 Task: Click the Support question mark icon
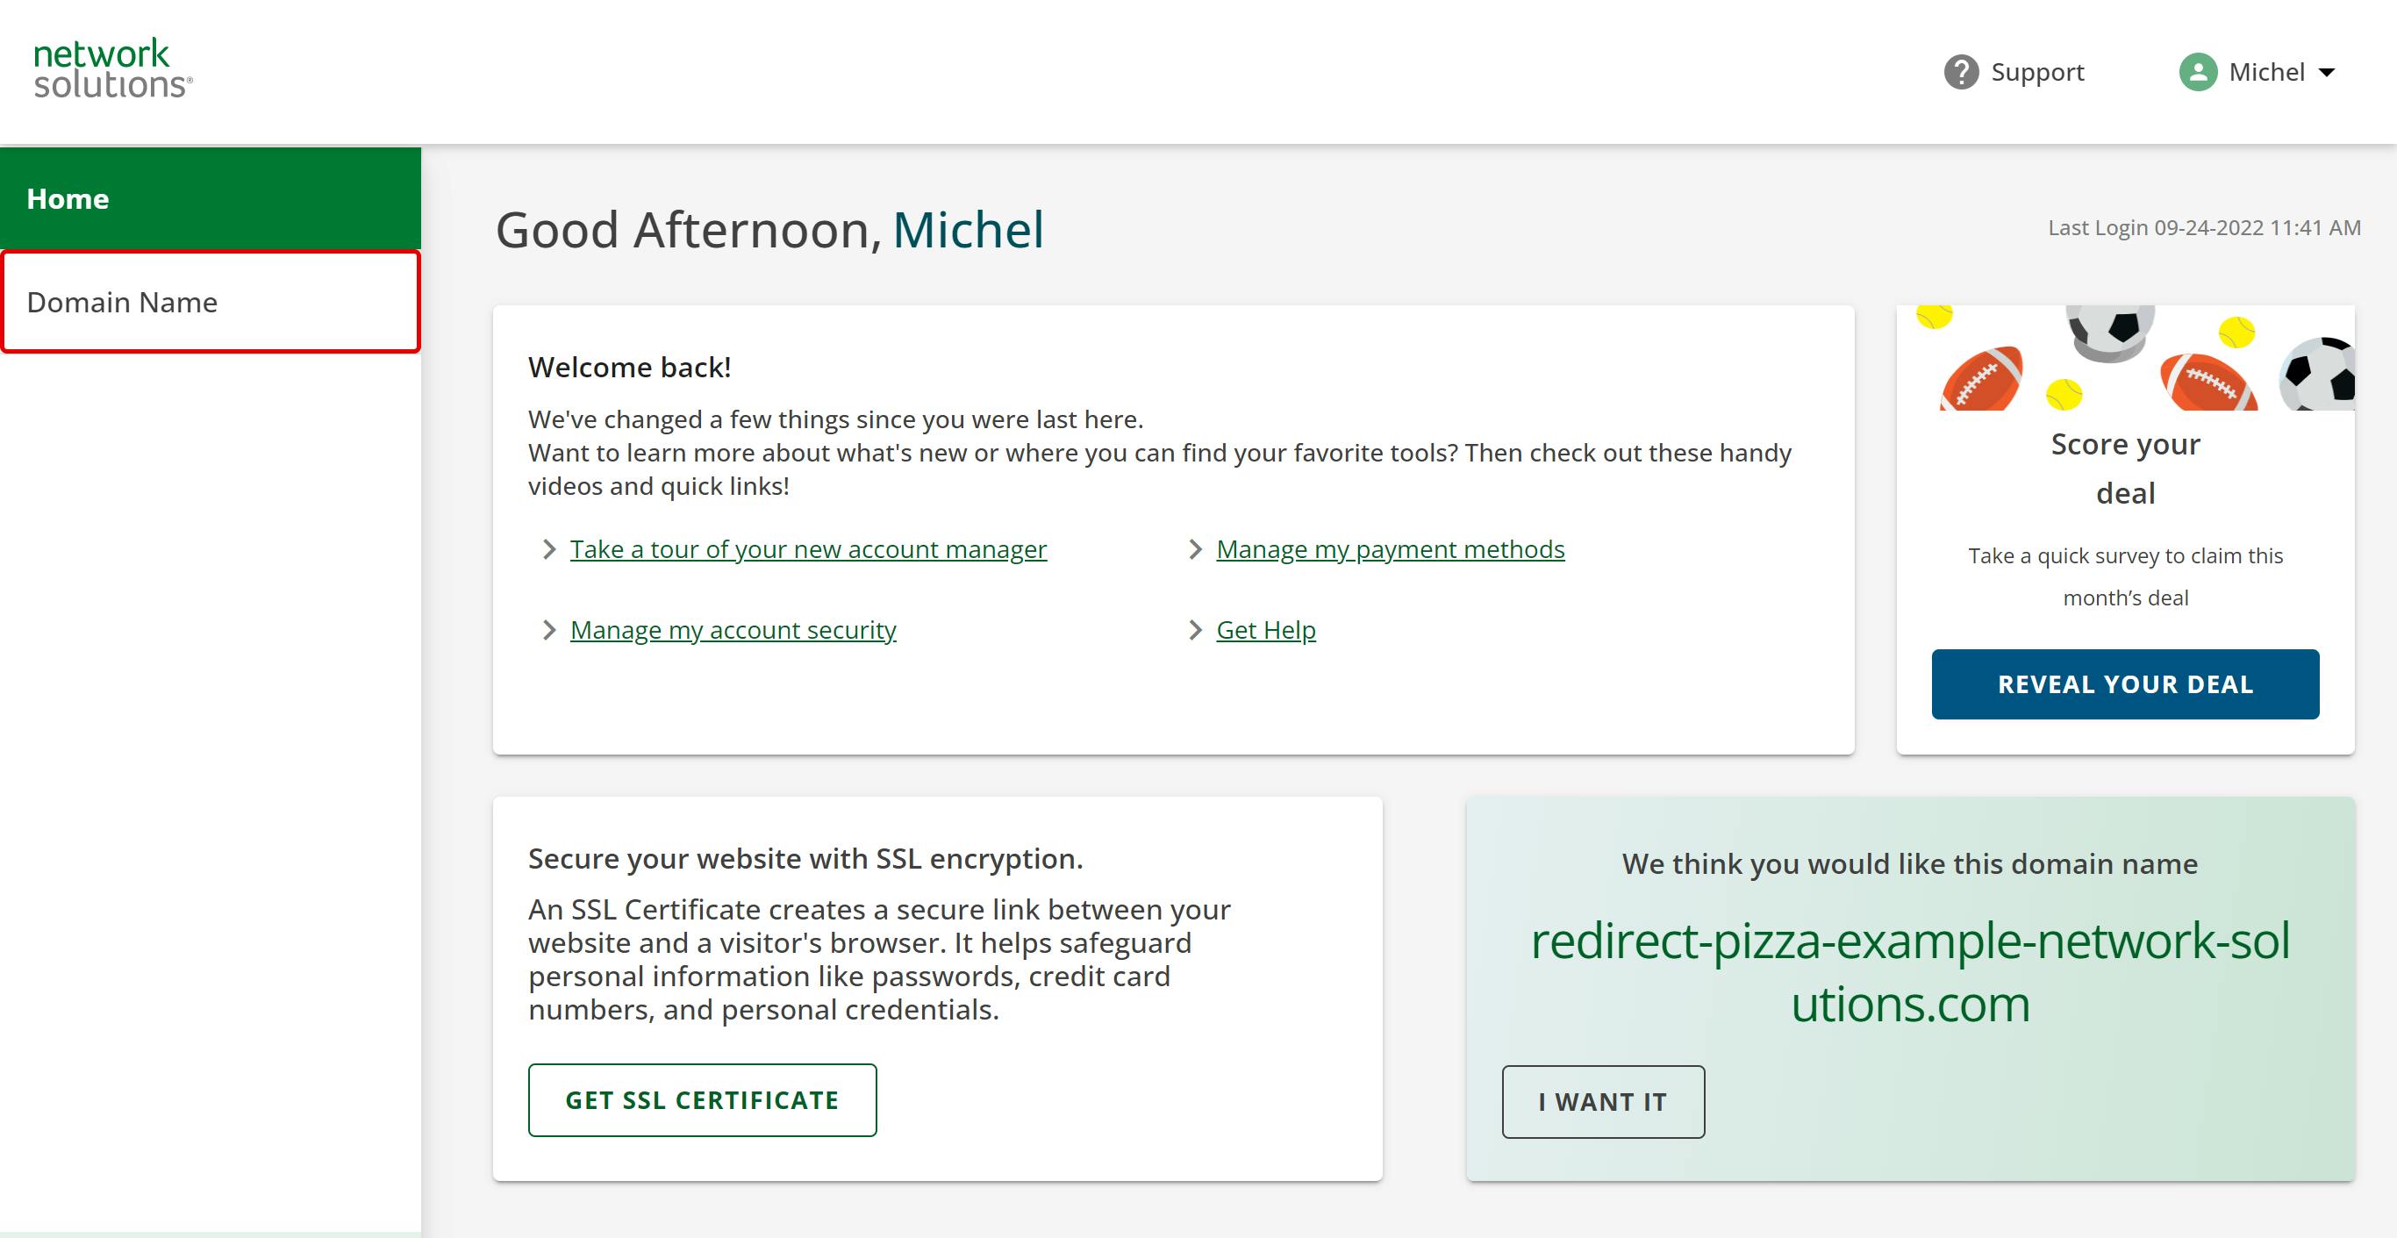1961,72
